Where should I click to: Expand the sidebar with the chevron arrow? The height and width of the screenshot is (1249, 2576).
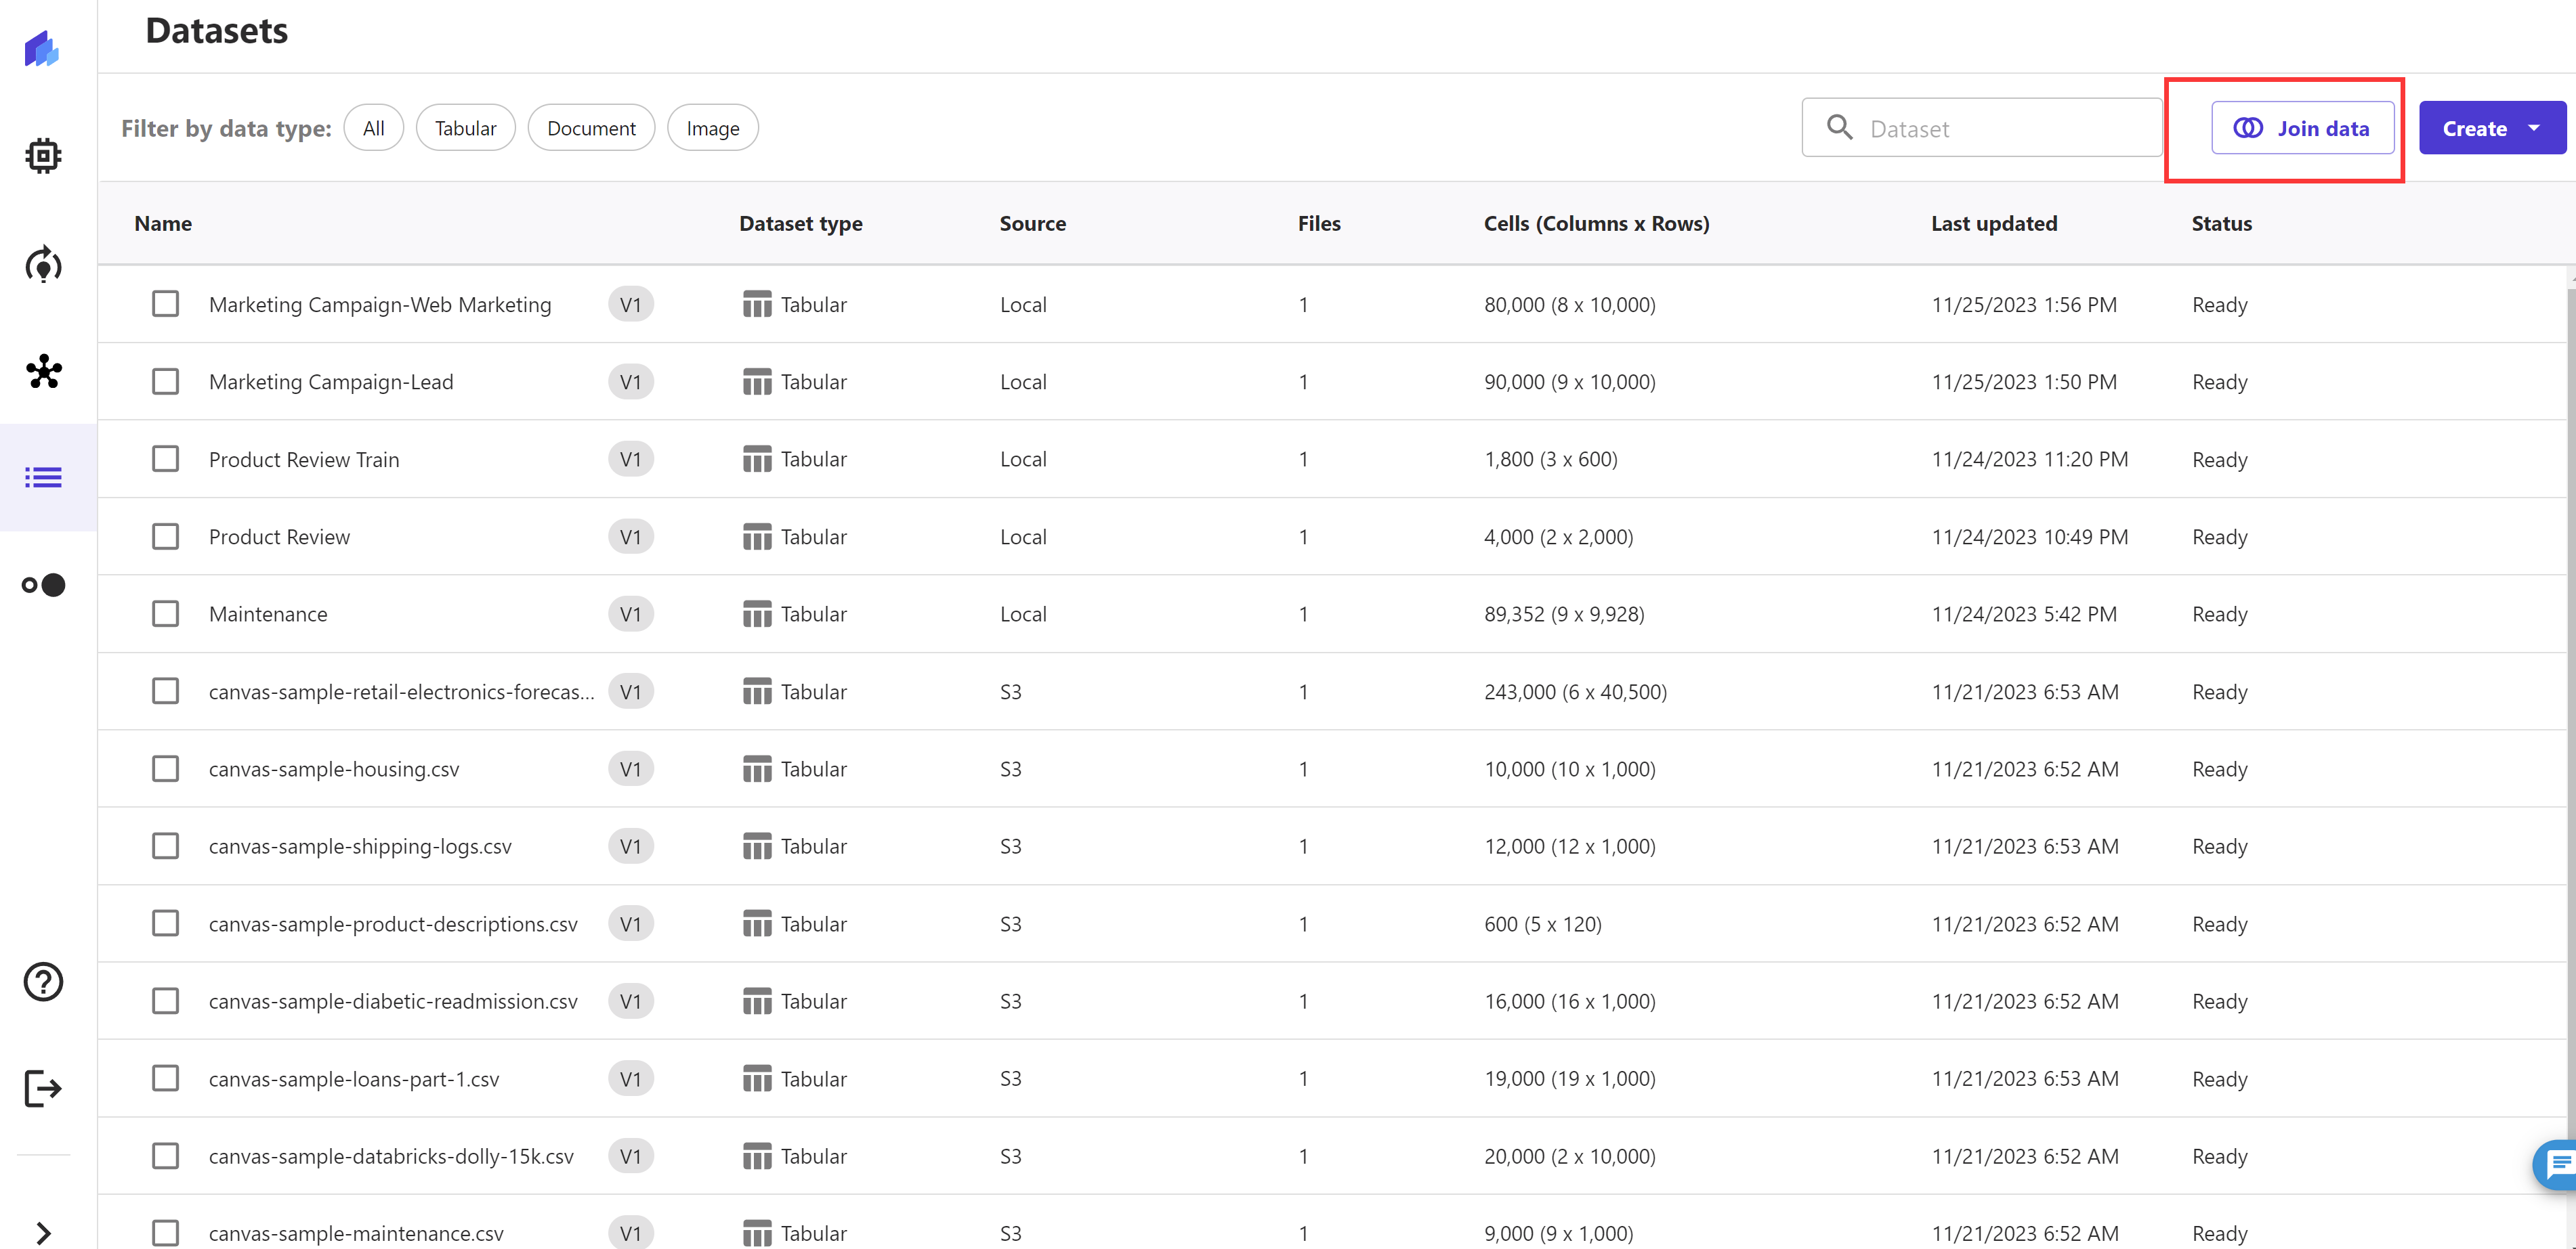43,1233
